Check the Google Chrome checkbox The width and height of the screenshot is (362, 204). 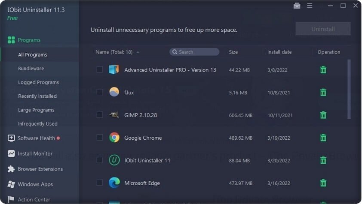point(100,138)
